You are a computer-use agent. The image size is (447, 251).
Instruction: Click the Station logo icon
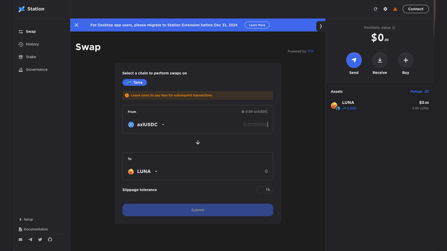21,9
